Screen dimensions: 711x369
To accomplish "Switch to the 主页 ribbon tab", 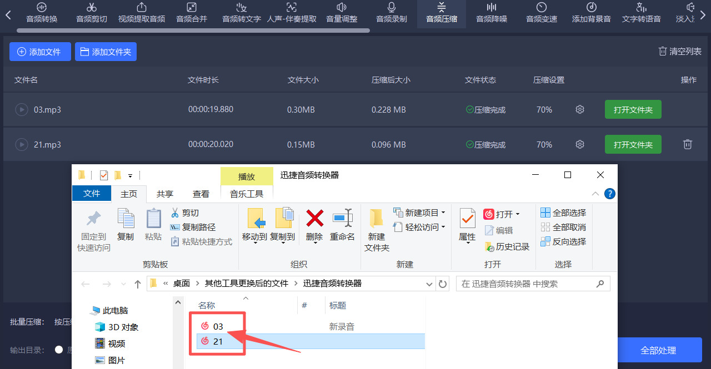I will (x=129, y=194).
